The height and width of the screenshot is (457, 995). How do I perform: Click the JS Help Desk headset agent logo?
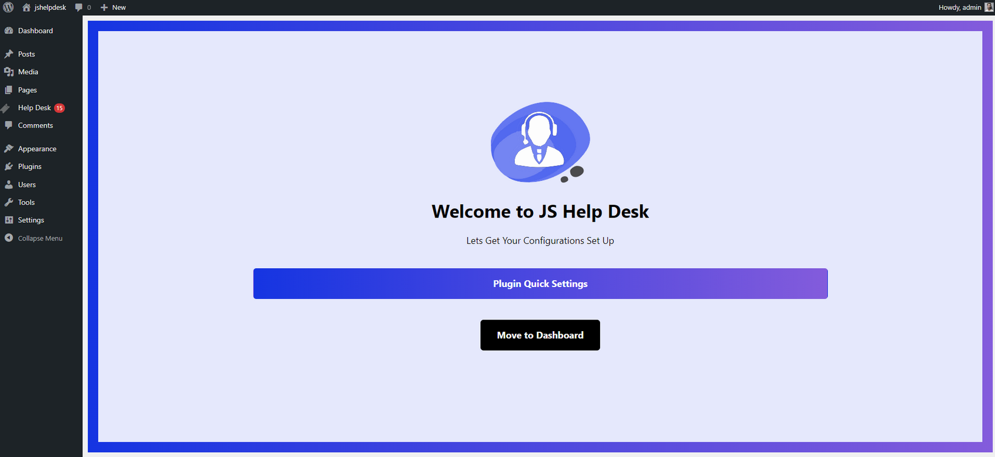coord(540,142)
